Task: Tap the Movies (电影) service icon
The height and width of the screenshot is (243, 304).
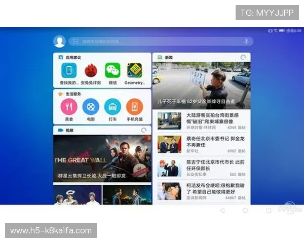Action: point(91,107)
